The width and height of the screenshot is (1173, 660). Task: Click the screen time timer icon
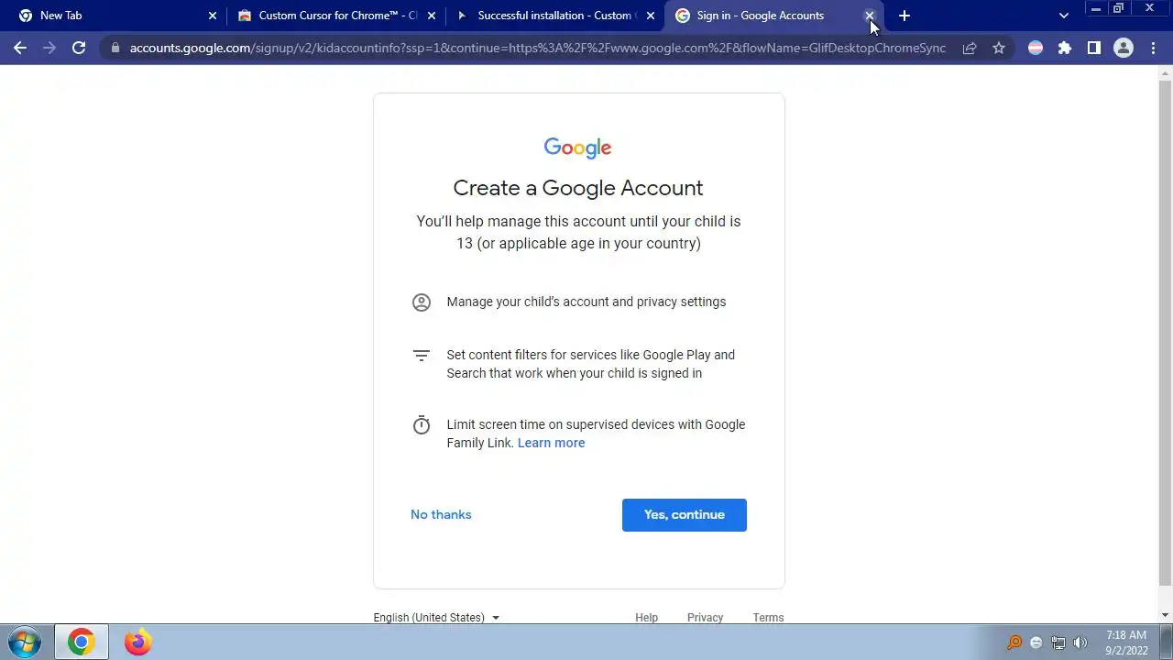click(422, 424)
